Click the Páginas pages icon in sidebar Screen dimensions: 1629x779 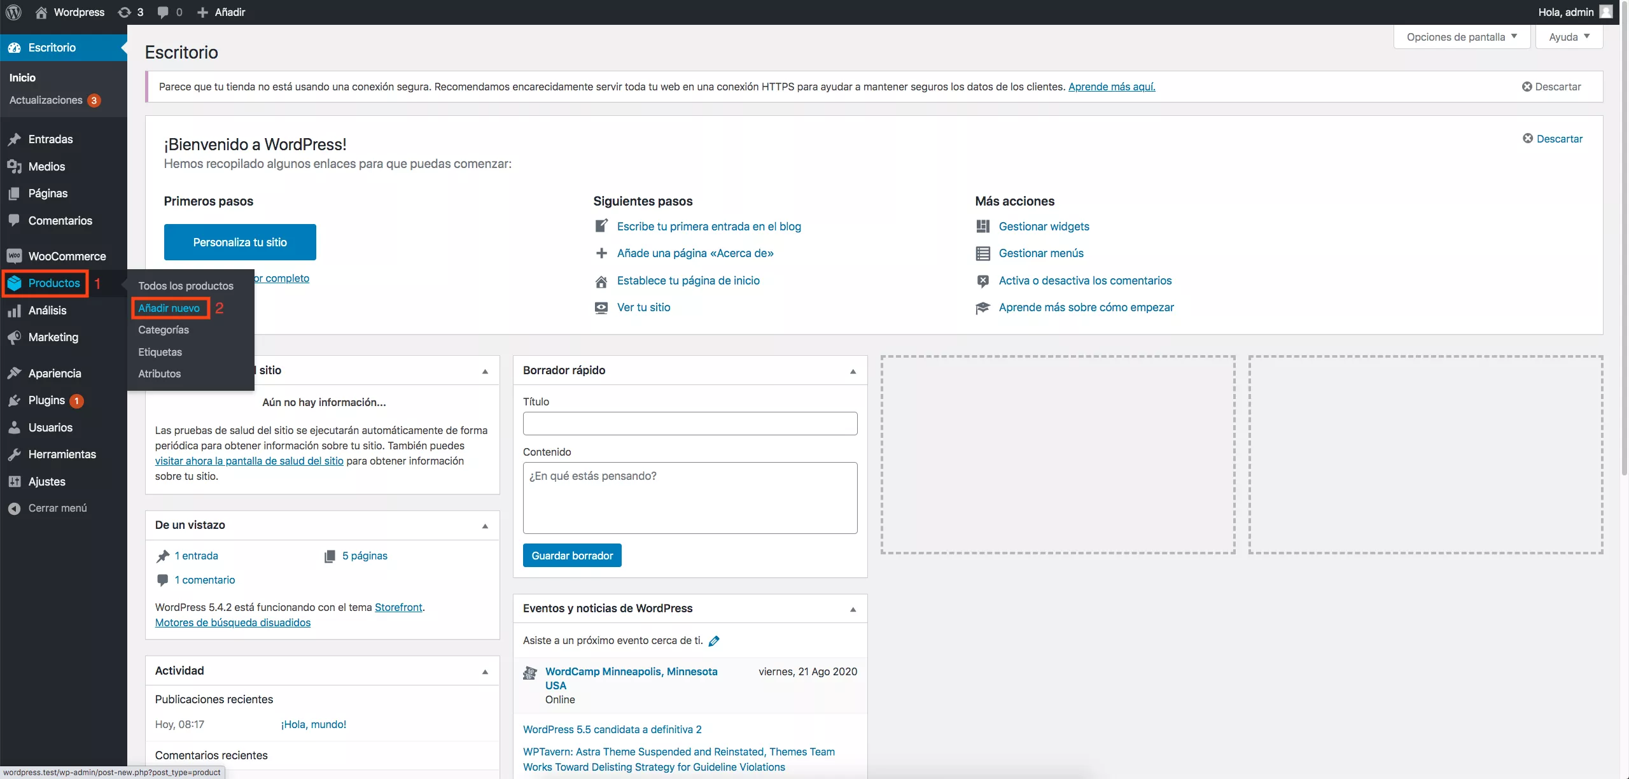tap(14, 193)
